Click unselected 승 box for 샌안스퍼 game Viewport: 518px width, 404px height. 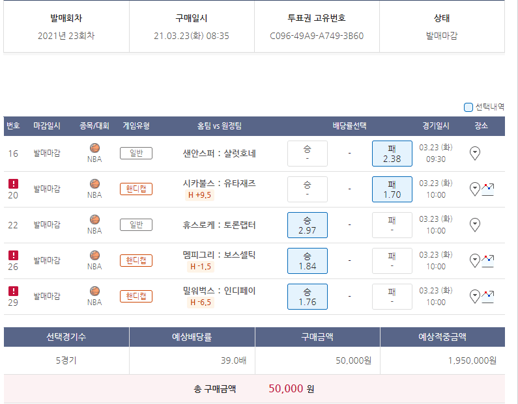(x=307, y=154)
